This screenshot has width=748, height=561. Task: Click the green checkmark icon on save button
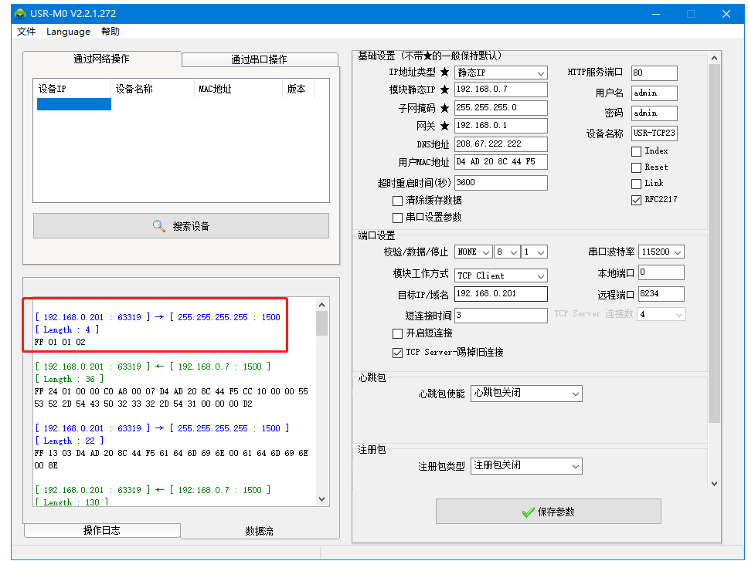pos(528,512)
